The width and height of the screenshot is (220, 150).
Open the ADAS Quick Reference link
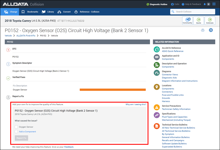pos(173,51)
